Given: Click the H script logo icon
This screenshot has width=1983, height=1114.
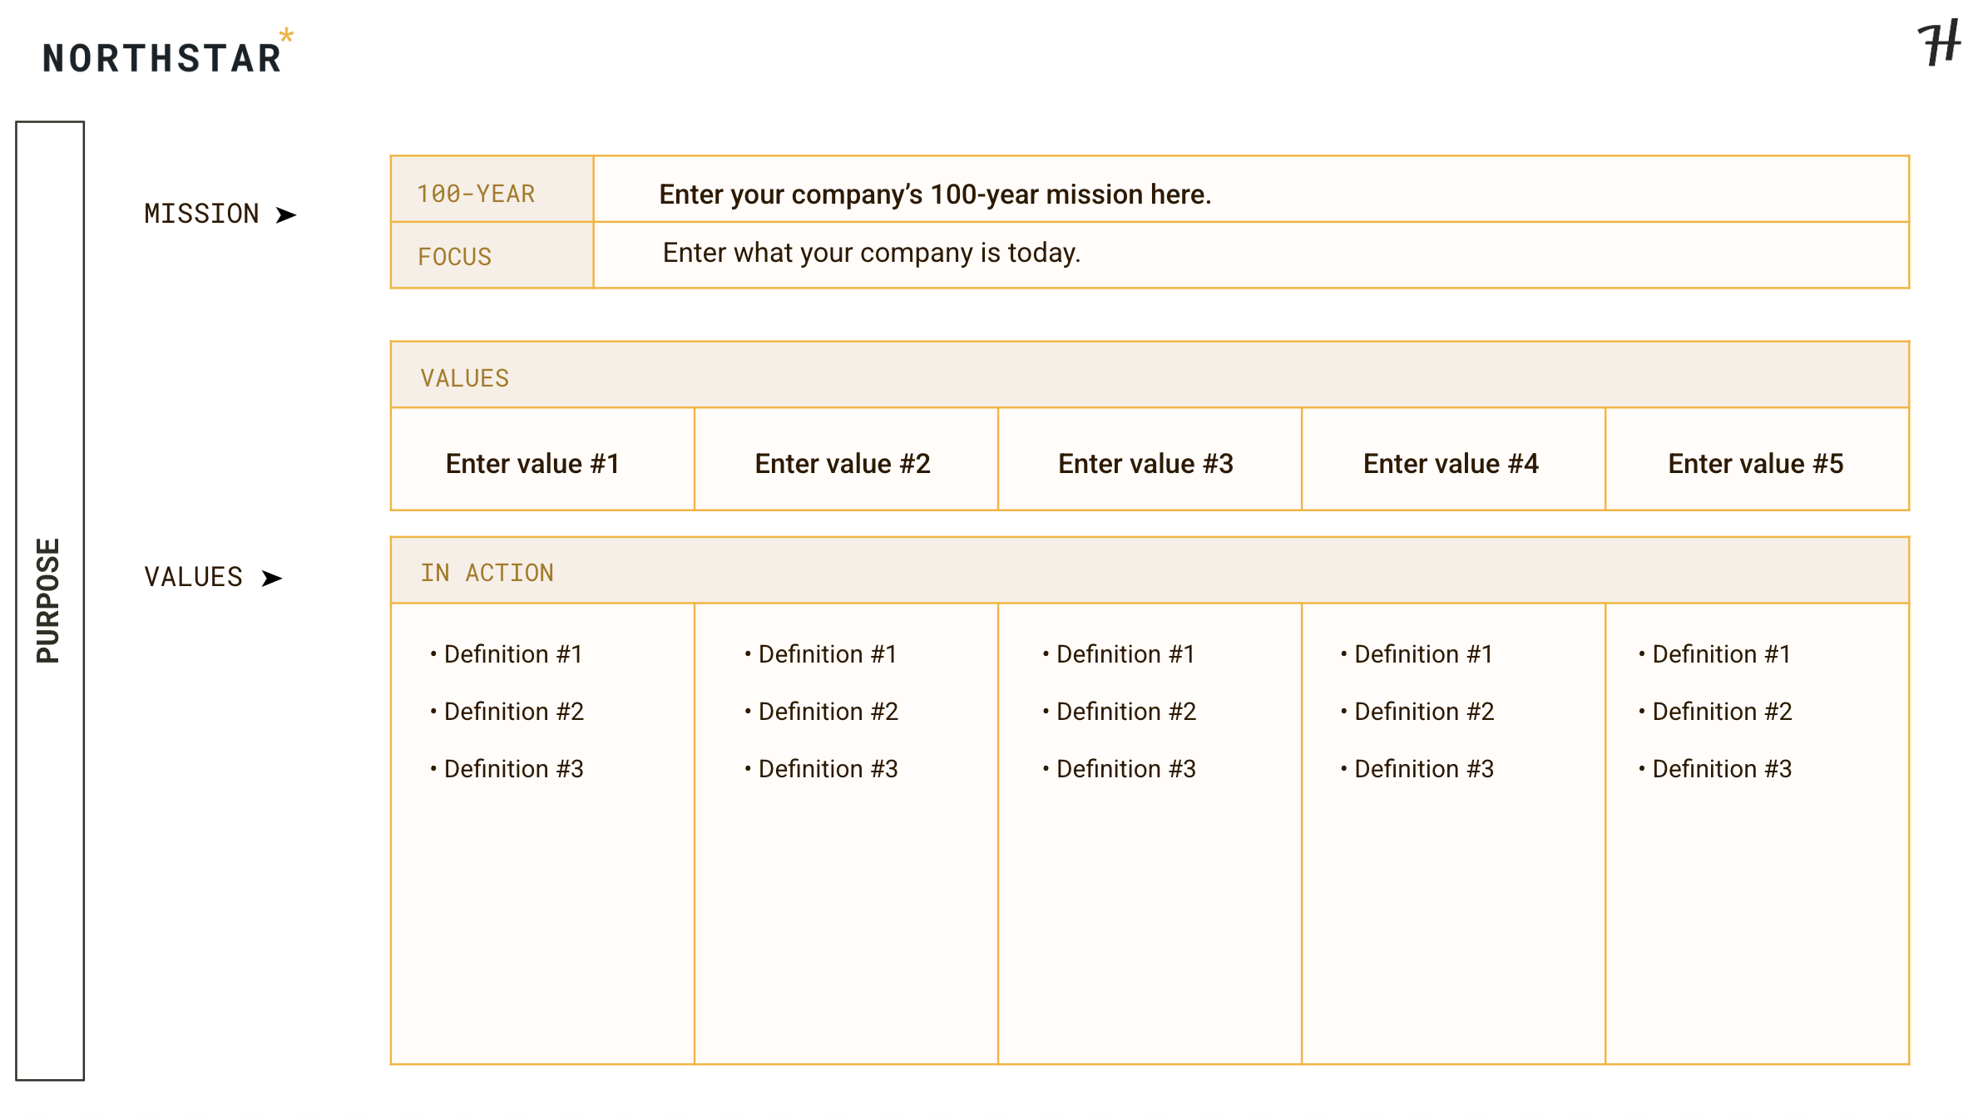Looking at the screenshot, I should point(1939,43).
